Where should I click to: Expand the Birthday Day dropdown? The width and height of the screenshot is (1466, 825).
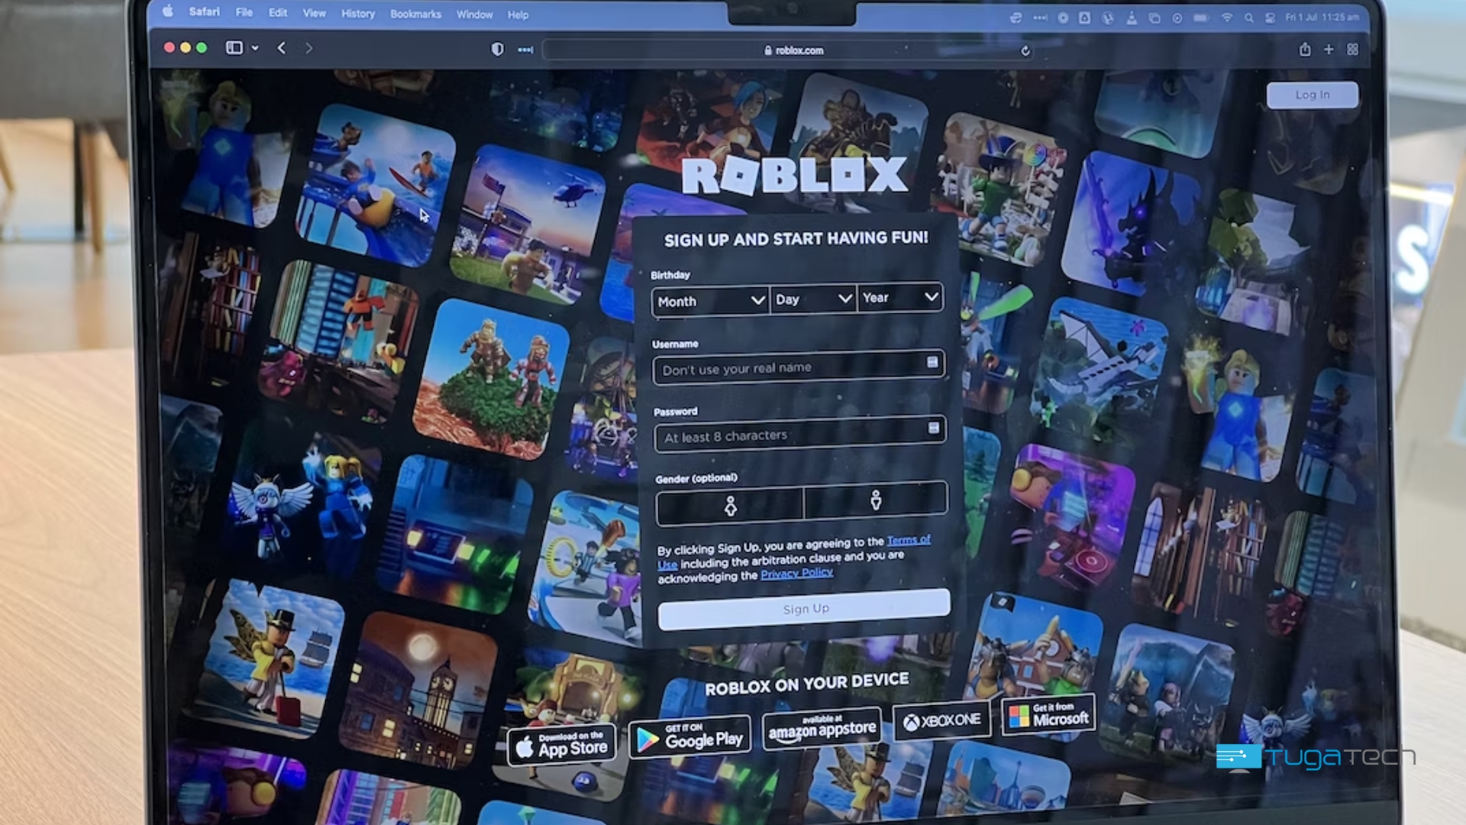pos(812,299)
